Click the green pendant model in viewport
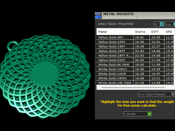This screenshot has height=131, width=175. coord(45,76)
